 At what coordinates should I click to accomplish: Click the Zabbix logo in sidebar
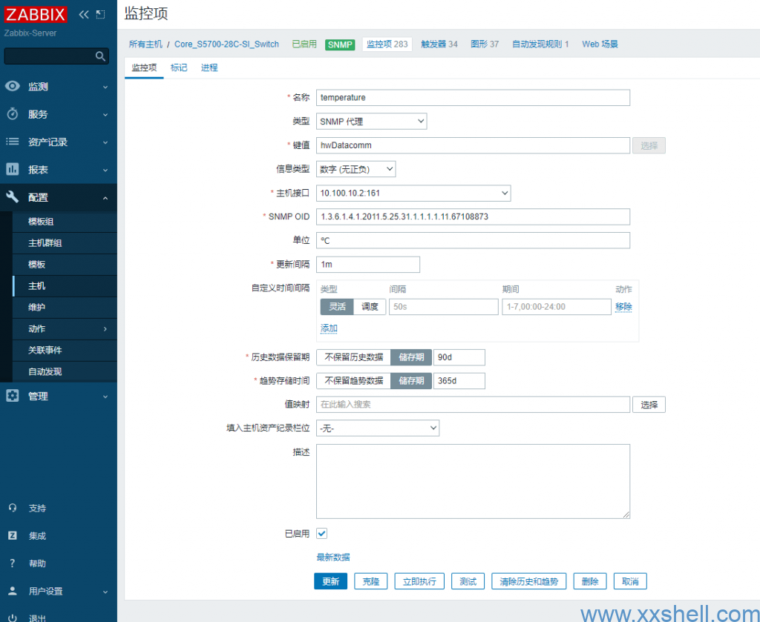tap(36, 14)
